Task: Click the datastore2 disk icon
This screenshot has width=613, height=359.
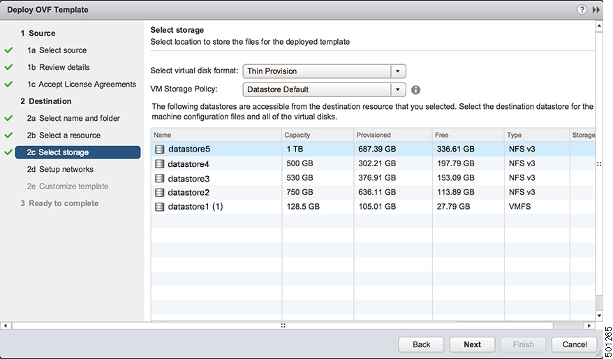Action: click(x=159, y=192)
